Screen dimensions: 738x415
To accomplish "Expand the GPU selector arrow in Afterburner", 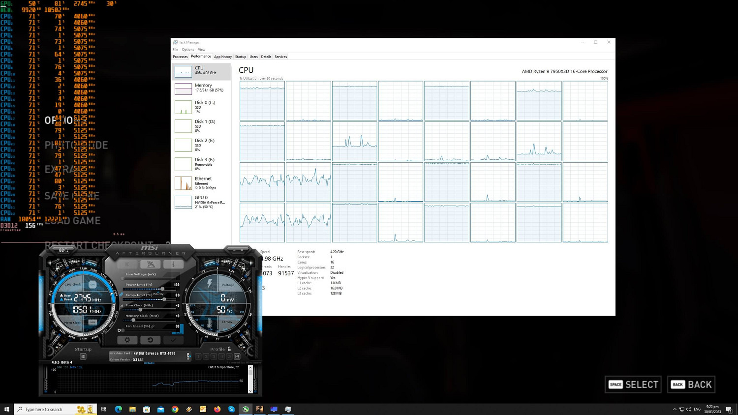I will click(188, 356).
